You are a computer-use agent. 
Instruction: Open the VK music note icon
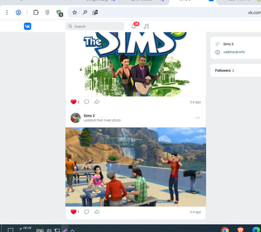(x=146, y=26)
